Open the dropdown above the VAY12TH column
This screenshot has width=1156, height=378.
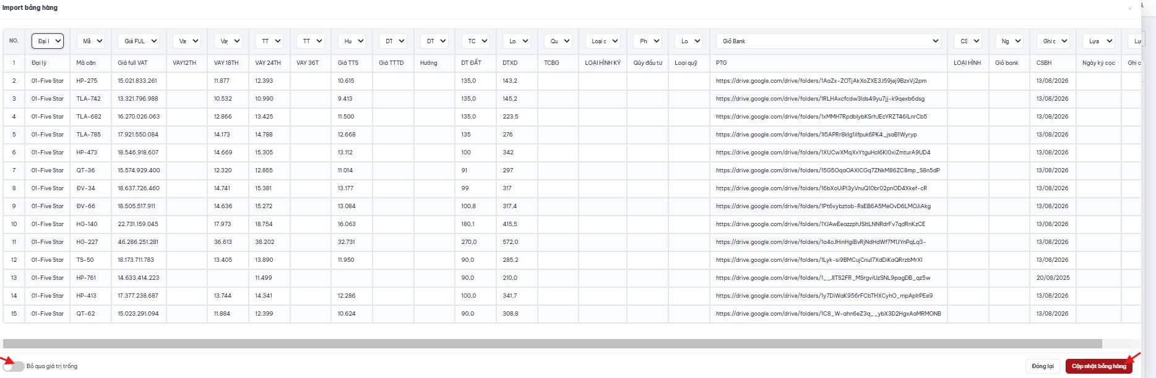click(186, 41)
